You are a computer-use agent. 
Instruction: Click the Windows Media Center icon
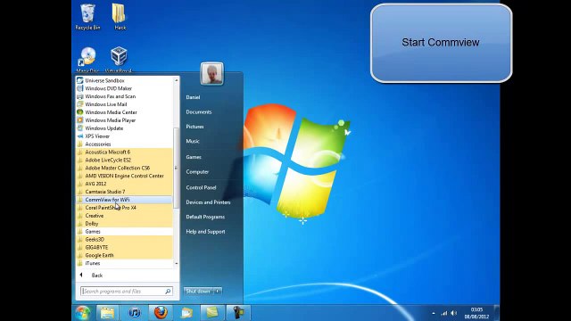point(80,112)
